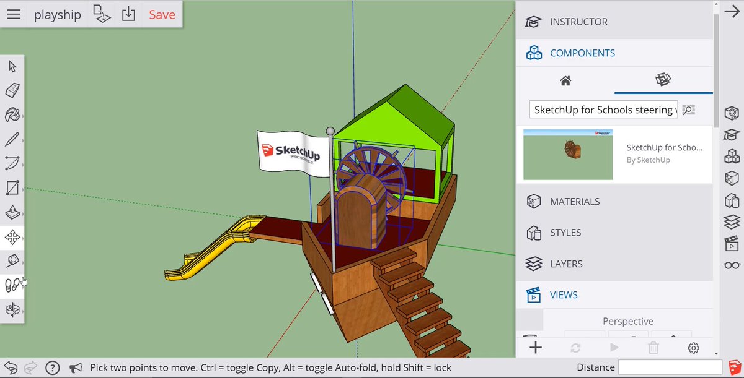The width and height of the screenshot is (744, 378).
Task: Select the Arc tool
Action: [x=12, y=163]
